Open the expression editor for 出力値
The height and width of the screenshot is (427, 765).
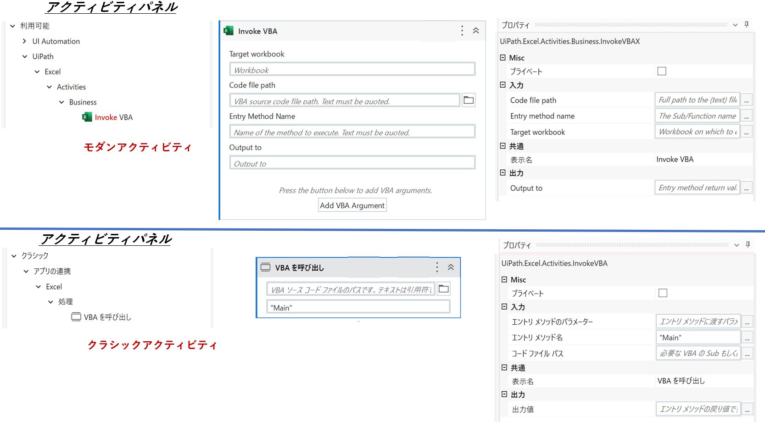(x=748, y=409)
